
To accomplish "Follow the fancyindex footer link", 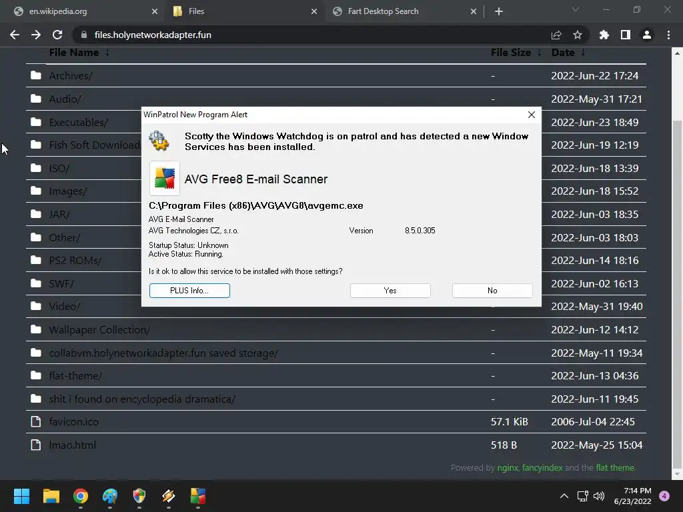I will tap(542, 467).
